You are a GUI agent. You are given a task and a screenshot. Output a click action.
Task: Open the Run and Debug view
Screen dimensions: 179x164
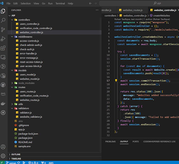(3, 39)
